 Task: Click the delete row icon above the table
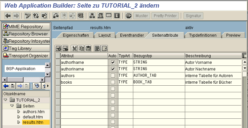point(65,49)
